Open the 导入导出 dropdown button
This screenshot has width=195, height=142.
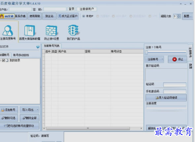coord(29,110)
